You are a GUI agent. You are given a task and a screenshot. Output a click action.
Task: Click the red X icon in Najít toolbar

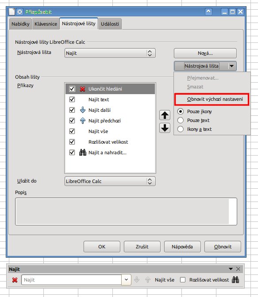[15, 280]
